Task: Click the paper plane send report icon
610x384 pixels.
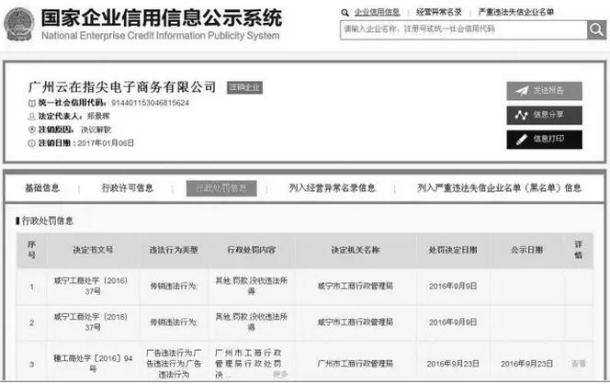Action: [x=522, y=91]
